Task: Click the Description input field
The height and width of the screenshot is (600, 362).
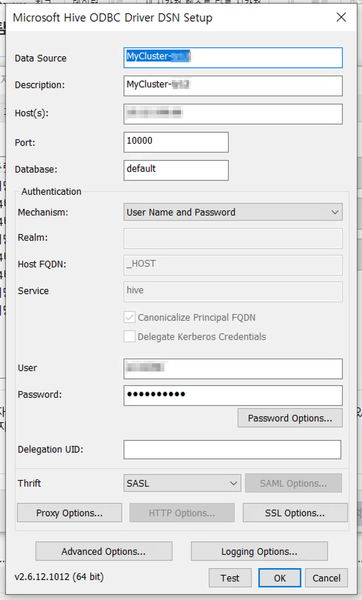Action: (233, 86)
